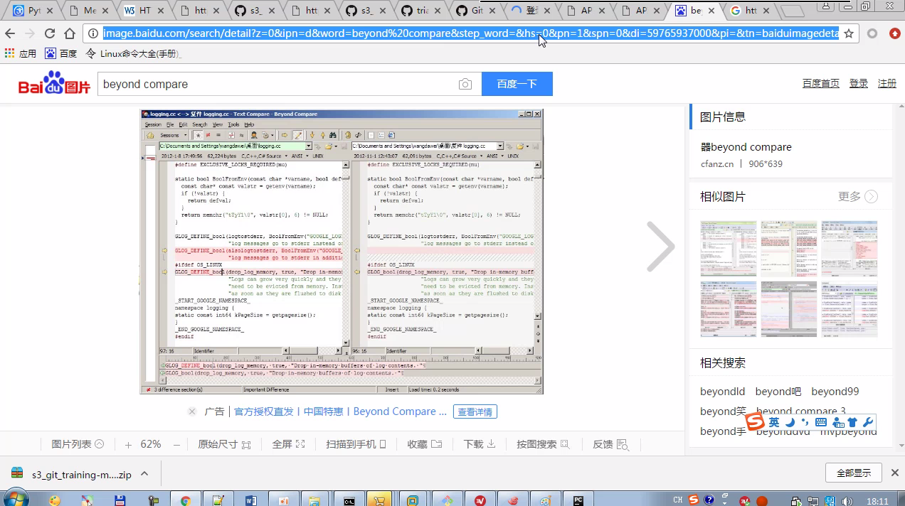
Task: Show more similar images via 更多
Action: tap(858, 197)
